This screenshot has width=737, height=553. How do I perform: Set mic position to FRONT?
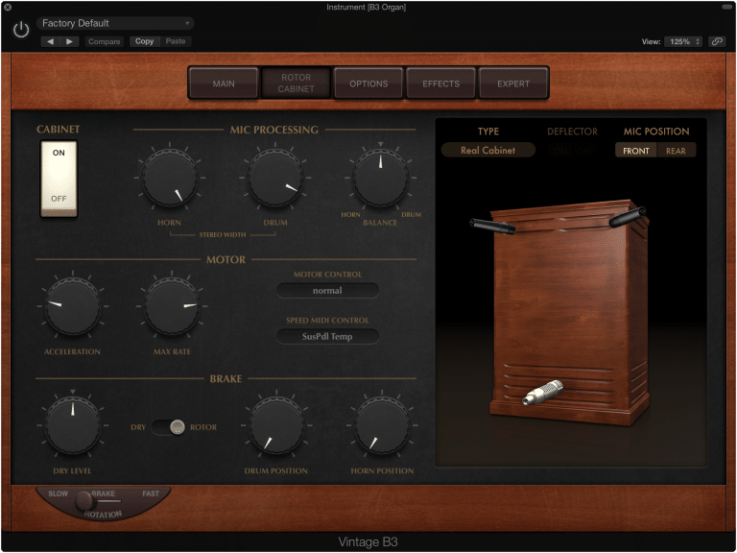point(636,151)
